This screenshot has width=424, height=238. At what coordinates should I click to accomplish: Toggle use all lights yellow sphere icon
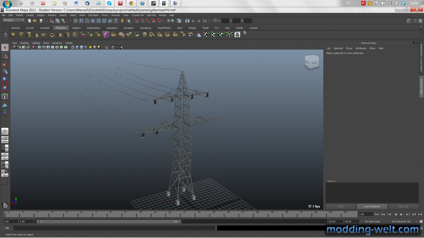click(x=90, y=47)
